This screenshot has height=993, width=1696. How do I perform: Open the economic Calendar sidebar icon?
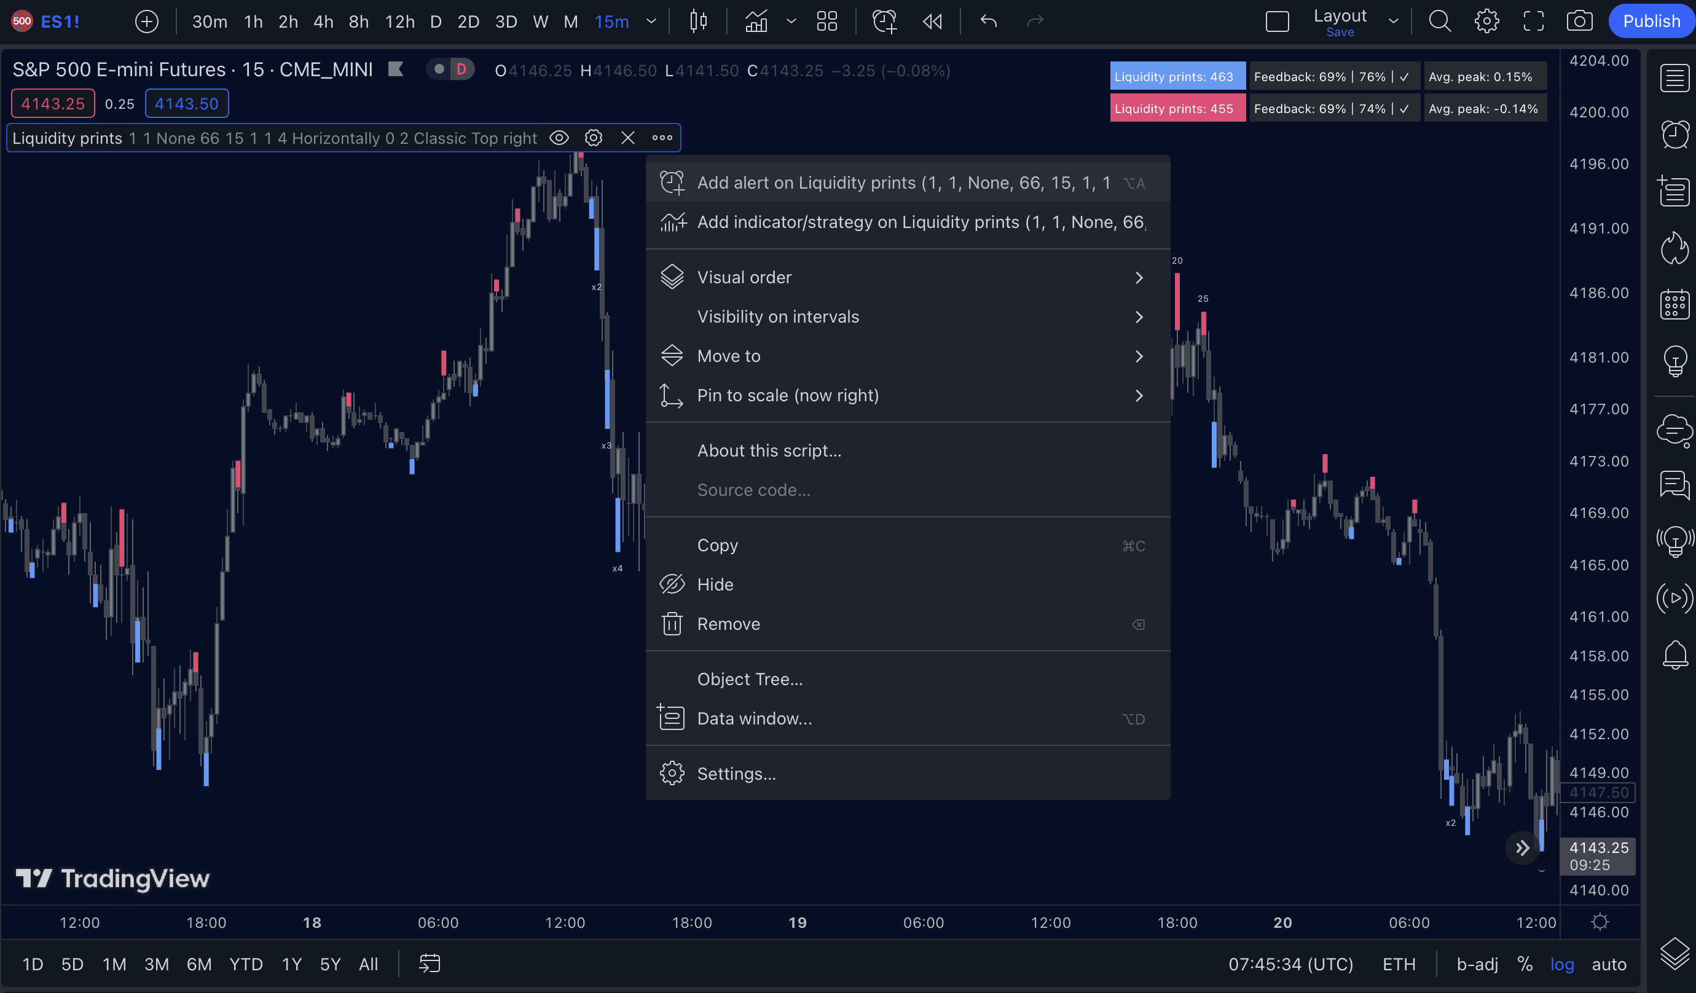(x=1674, y=304)
